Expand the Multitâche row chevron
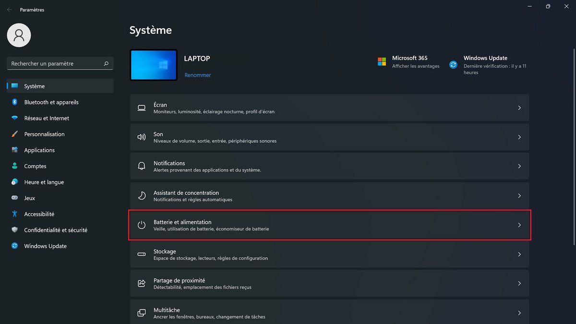The width and height of the screenshot is (576, 324). [519, 313]
